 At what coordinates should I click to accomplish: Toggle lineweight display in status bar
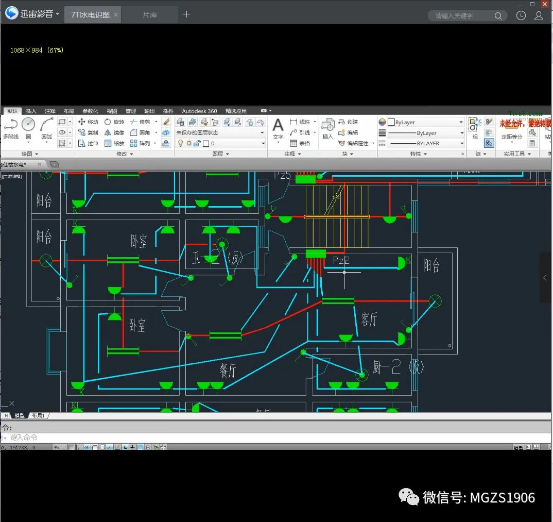[133, 447]
